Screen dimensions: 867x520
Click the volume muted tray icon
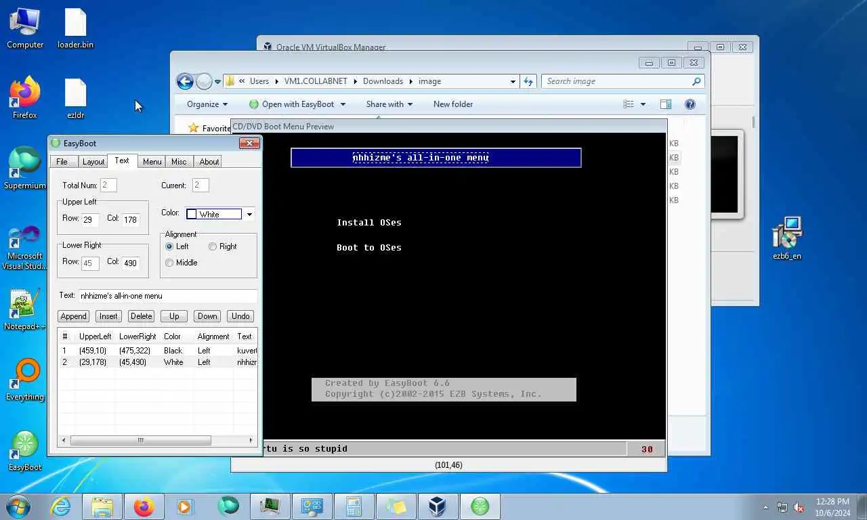pyautogui.click(x=799, y=507)
